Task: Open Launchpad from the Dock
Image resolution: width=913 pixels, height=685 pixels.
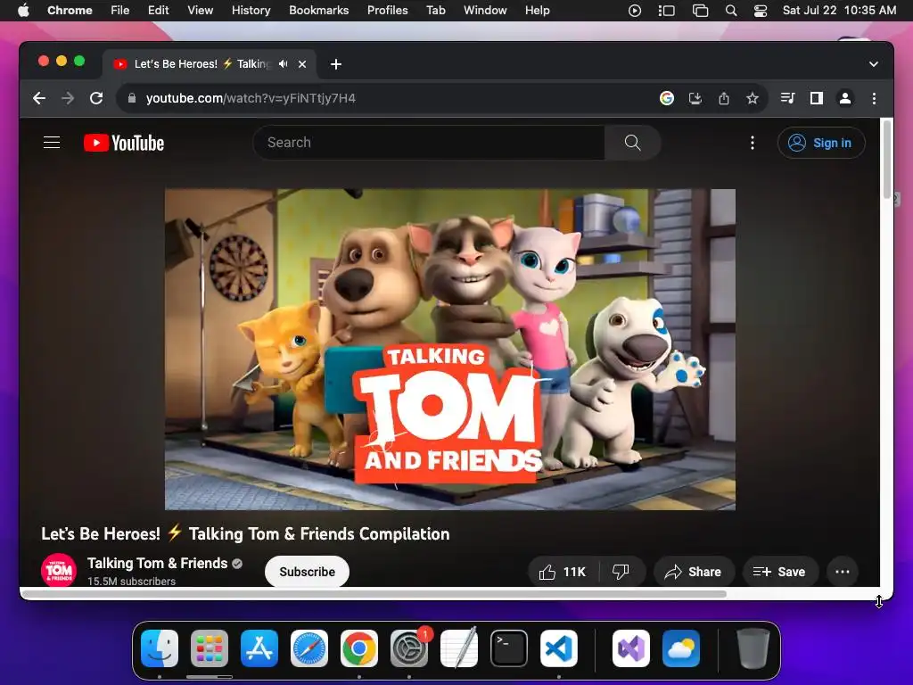Action: pyautogui.click(x=210, y=648)
